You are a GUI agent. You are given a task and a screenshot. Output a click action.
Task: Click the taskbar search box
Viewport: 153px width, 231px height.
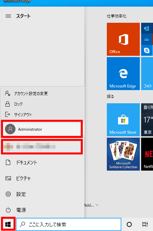[69, 224]
